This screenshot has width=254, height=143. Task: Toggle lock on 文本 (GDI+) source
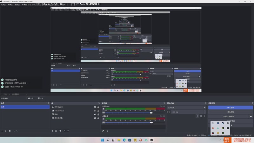(x=98, y=107)
